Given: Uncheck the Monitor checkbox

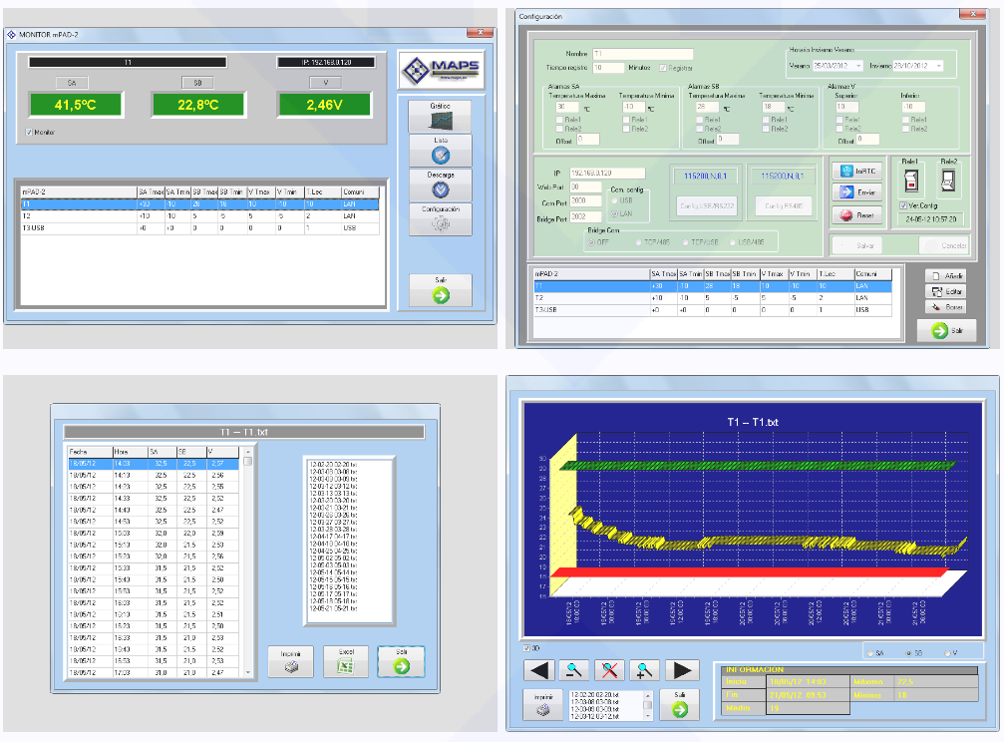Looking at the screenshot, I should (x=29, y=132).
